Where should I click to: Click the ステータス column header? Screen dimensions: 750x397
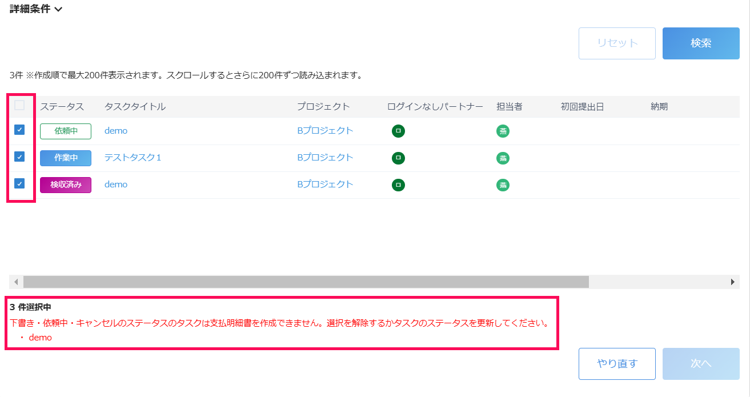click(62, 107)
